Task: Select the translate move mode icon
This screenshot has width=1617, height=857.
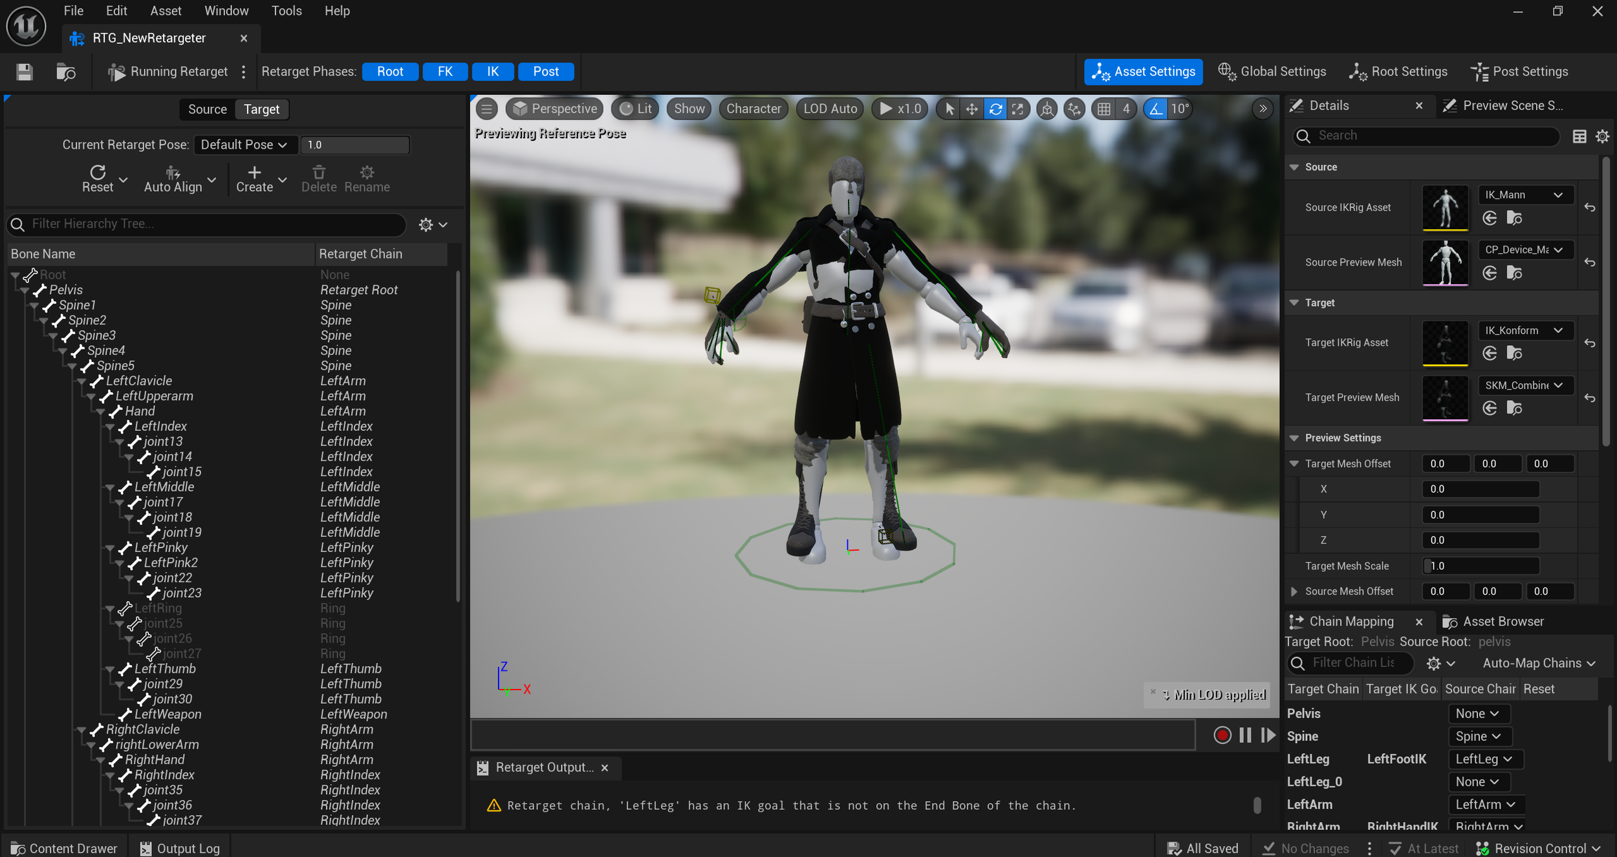Action: (971, 109)
